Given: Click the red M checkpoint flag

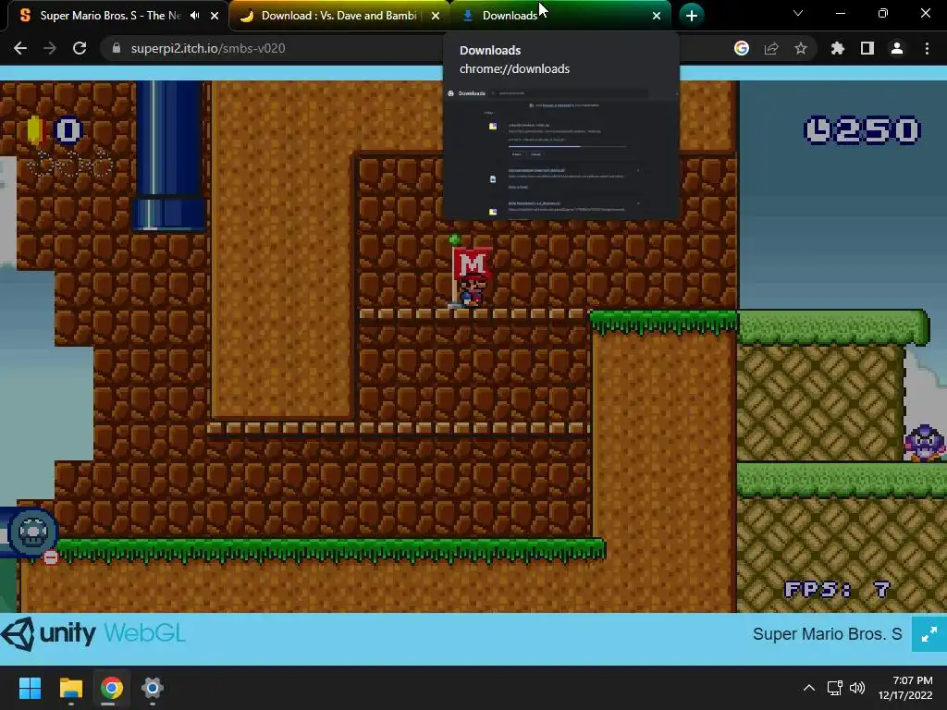Looking at the screenshot, I should click(x=472, y=262).
